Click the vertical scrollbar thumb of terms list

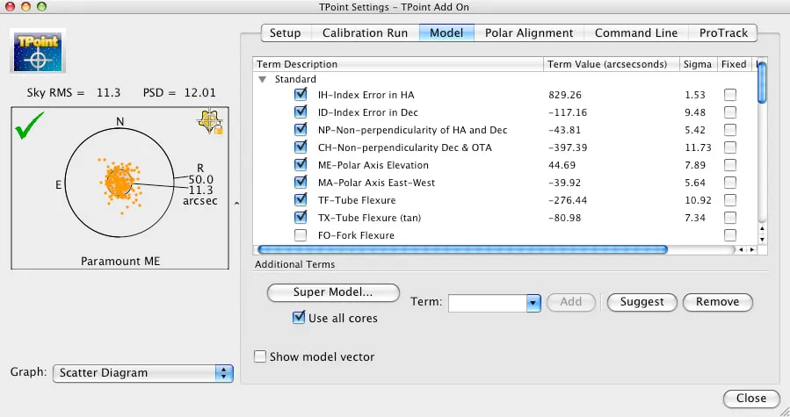pos(762,83)
